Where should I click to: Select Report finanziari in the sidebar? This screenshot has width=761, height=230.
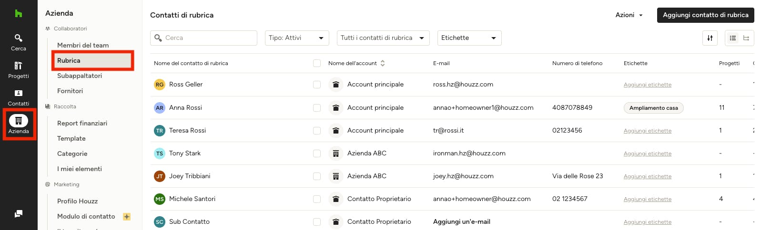pyautogui.click(x=82, y=123)
